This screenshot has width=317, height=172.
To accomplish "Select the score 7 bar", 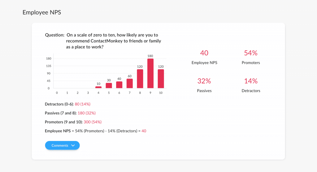I will coord(129,83).
